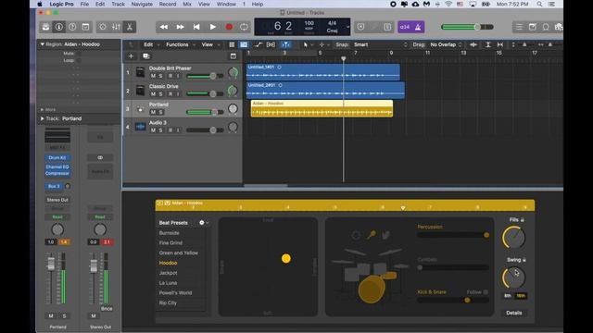Toggle global tracks button above track list
The width and height of the screenshot is (593, 333).
tap(233, 56)
